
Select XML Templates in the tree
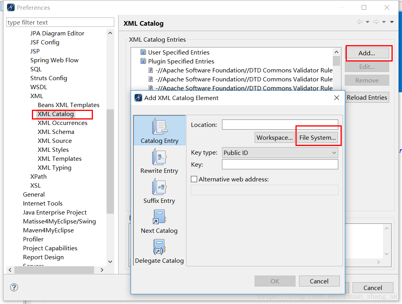pyautogui.click(x=59, y=159)
